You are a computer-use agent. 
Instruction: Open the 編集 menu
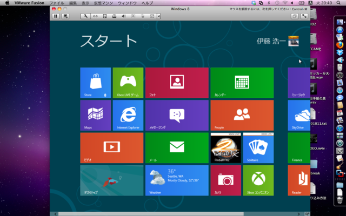pos(73,3)
